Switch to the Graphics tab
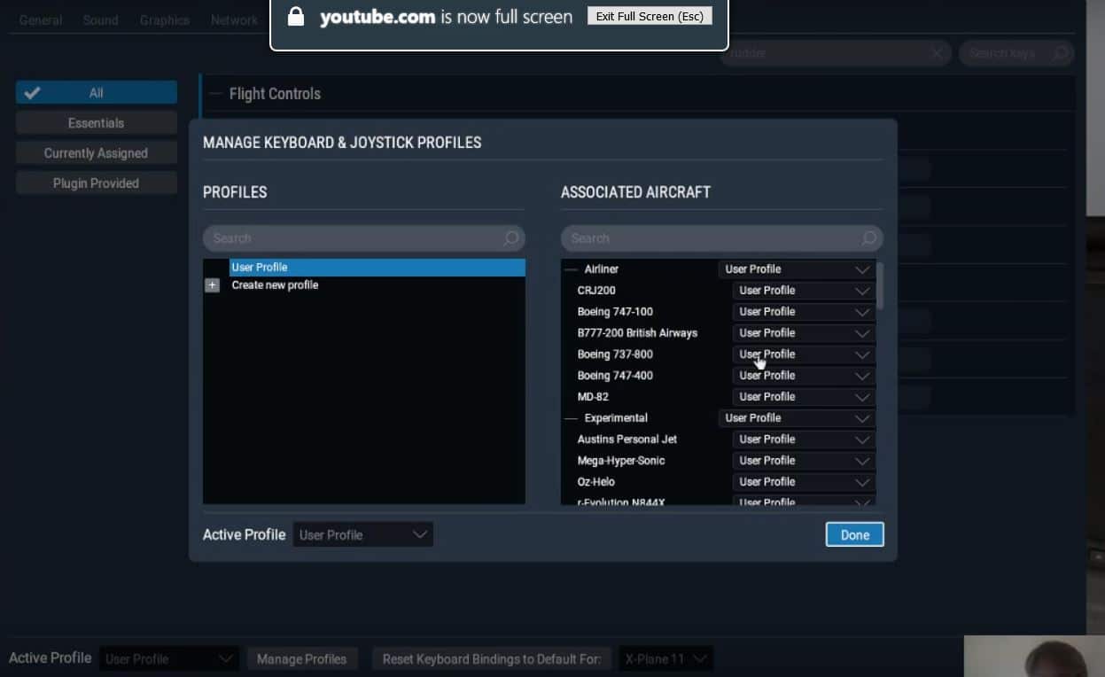 coord(164,20)
